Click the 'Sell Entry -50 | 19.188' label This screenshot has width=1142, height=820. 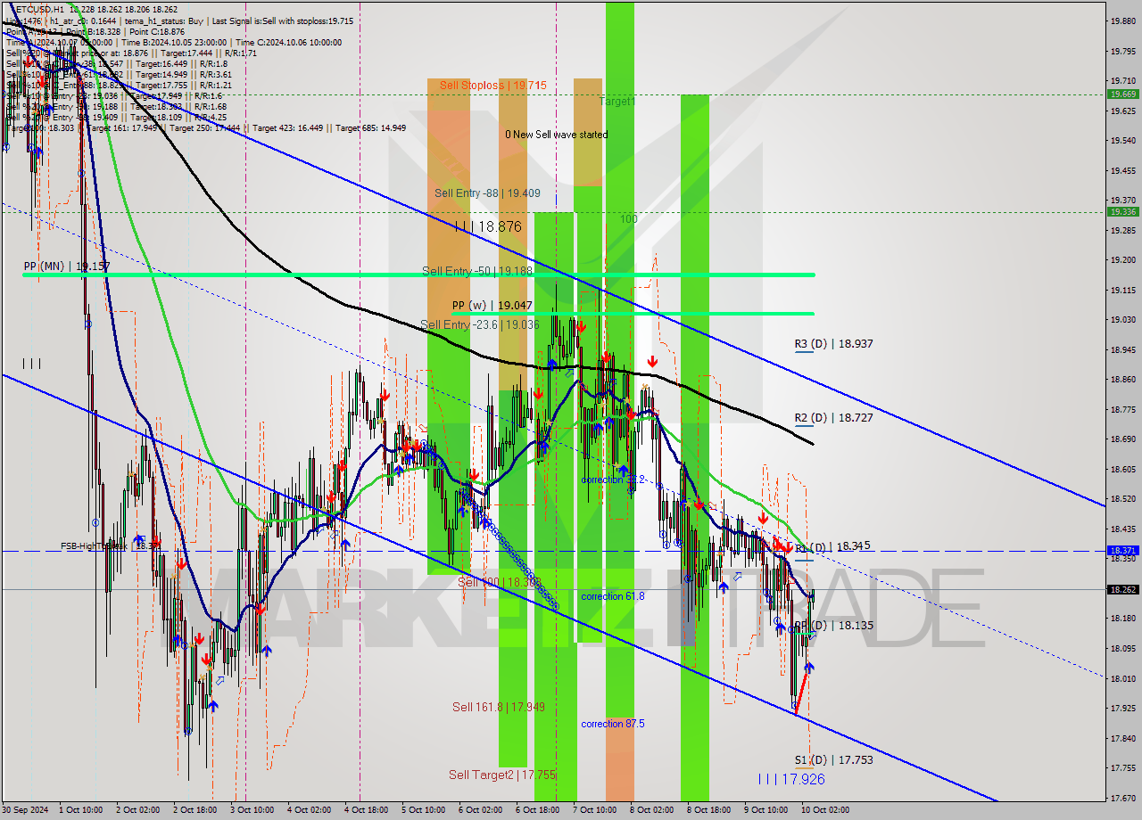point(477,270)
